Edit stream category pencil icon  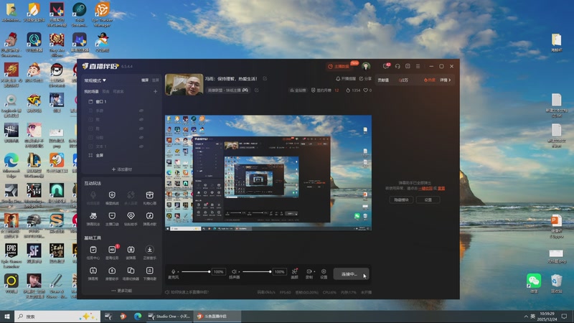click(x=257, y=90)
